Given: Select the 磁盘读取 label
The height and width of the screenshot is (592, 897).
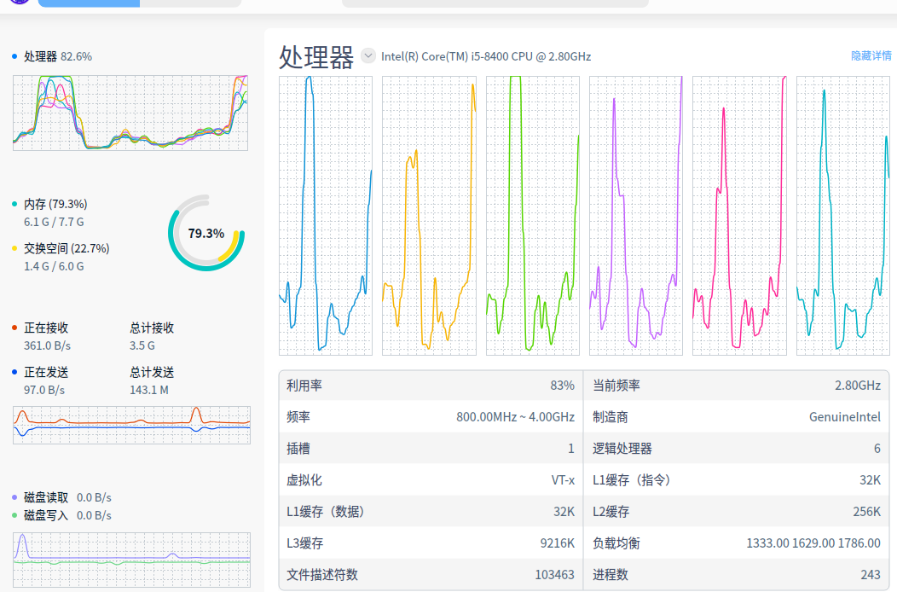Looking at the screenshot, I should pyautogui.click(x=46, y=497).
